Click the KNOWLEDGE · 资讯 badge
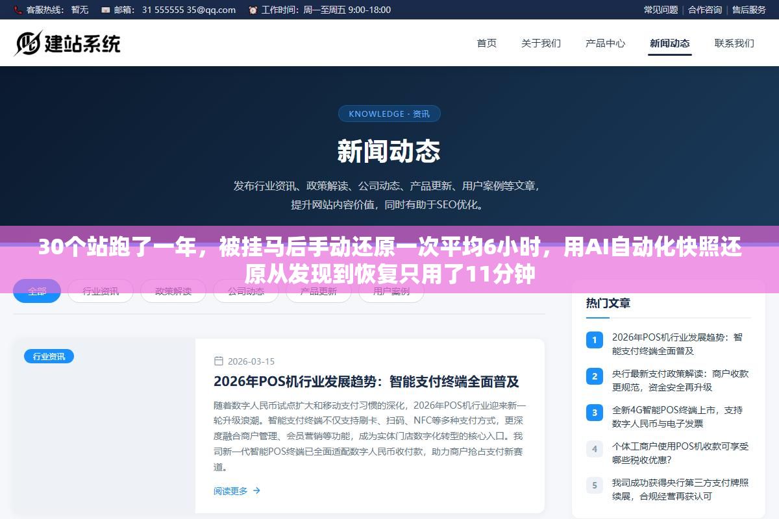This screenshot has width=779, height=519. (x=389, y=114)
